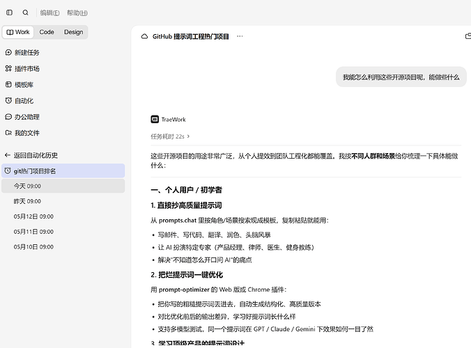Click heading 一、个人用户 / 初学者

click(x=186, y=190)
